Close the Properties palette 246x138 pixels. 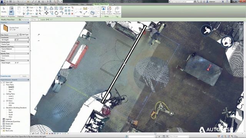[28, 23]
